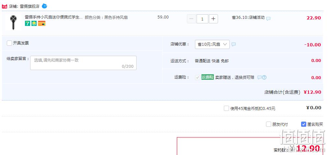Open the fan product thumbnail image

[13, 22]
